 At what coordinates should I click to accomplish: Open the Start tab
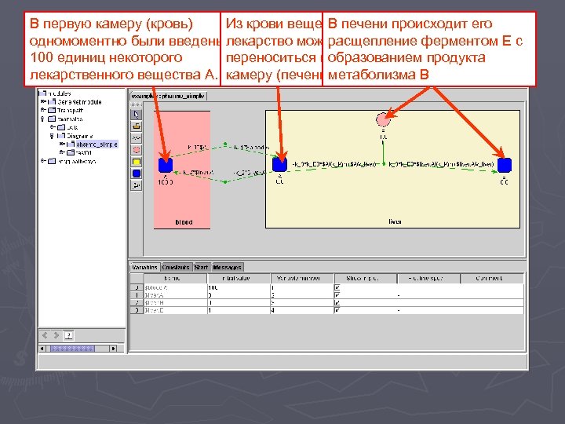click(x=202, y=267)
